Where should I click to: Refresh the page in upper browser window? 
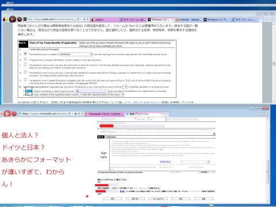[x=85, y=20]
